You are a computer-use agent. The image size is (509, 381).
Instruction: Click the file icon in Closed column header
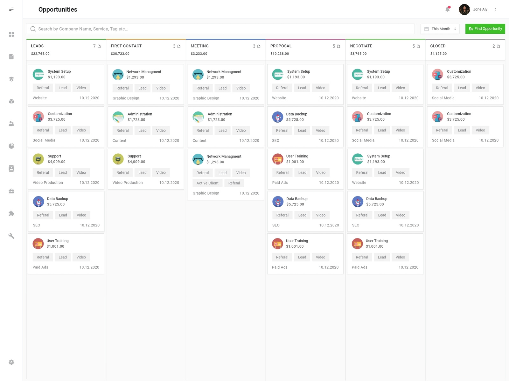[498, 46]
